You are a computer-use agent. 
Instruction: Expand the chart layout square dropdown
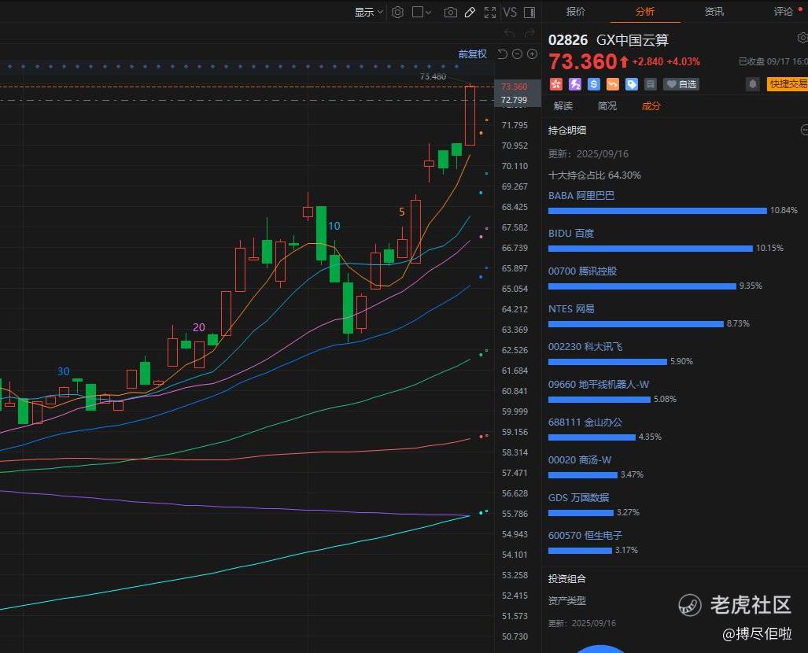click(422, 12)
